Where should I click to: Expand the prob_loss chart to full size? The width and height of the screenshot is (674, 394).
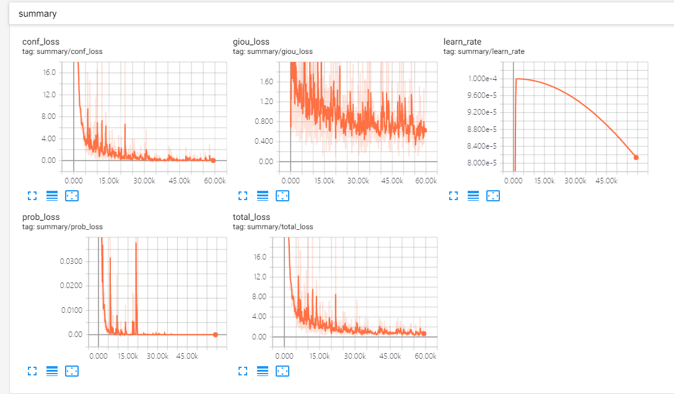[32, 371]
